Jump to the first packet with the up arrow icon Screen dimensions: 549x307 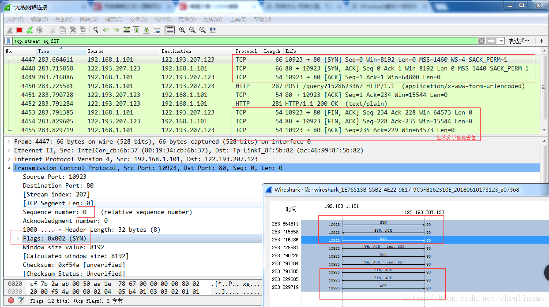[136, 30]
